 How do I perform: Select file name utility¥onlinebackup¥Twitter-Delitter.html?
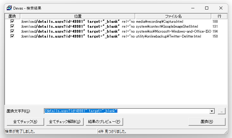pyautogui.click(x=168, y=36)
